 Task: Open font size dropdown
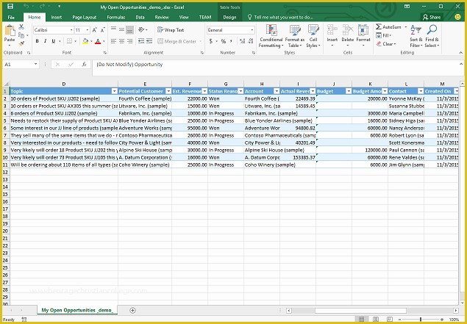(88, 30)
